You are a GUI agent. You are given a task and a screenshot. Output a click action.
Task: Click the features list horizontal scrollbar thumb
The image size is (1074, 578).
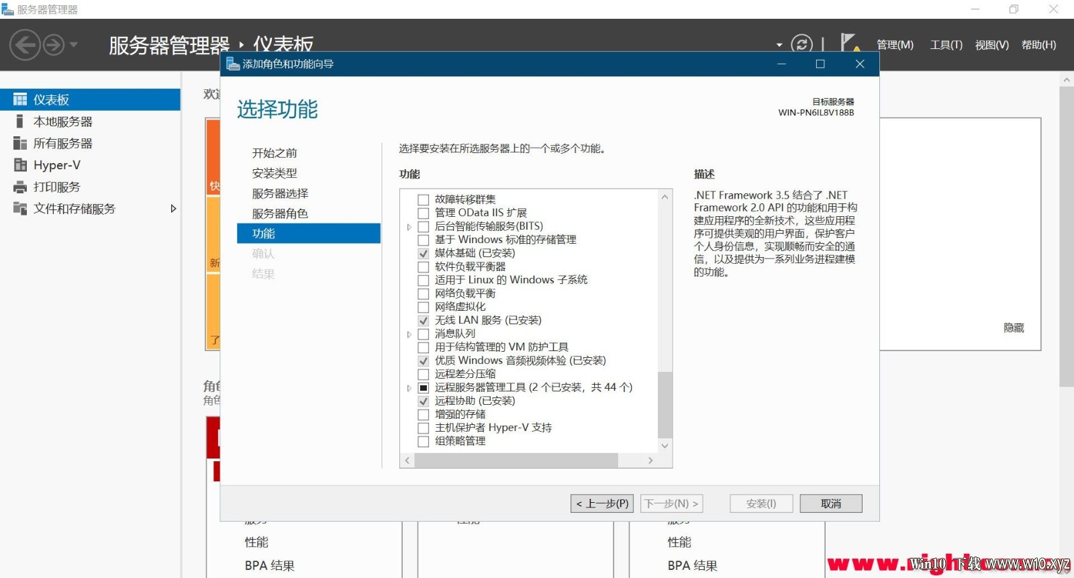click(x=516, y=461)
